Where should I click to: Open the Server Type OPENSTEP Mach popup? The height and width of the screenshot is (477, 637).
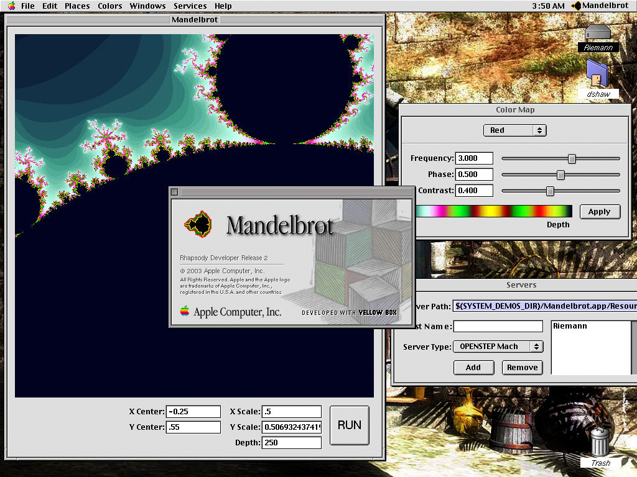(x=498, y=347)
